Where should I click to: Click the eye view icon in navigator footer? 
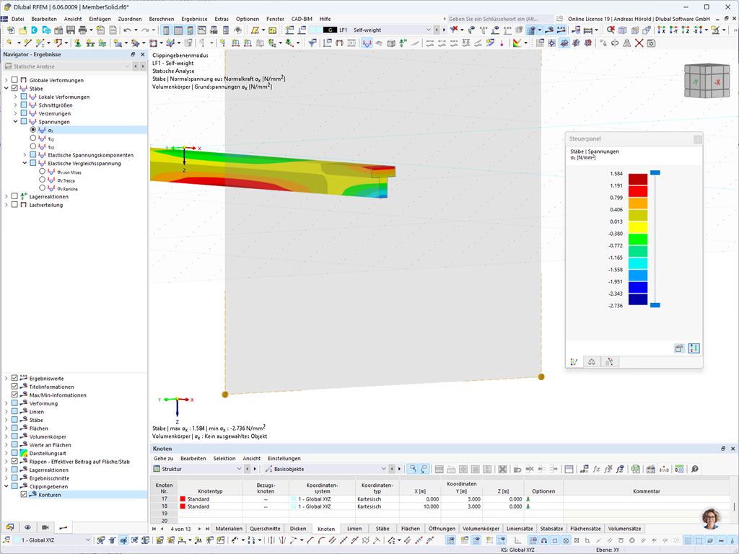27,527
